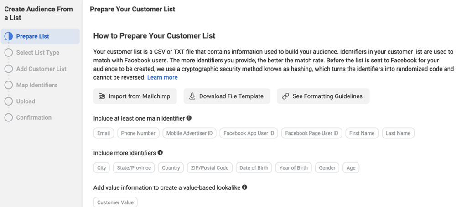
Task: Click the Facebook Page User ID chip
Action: click(311, 133)
